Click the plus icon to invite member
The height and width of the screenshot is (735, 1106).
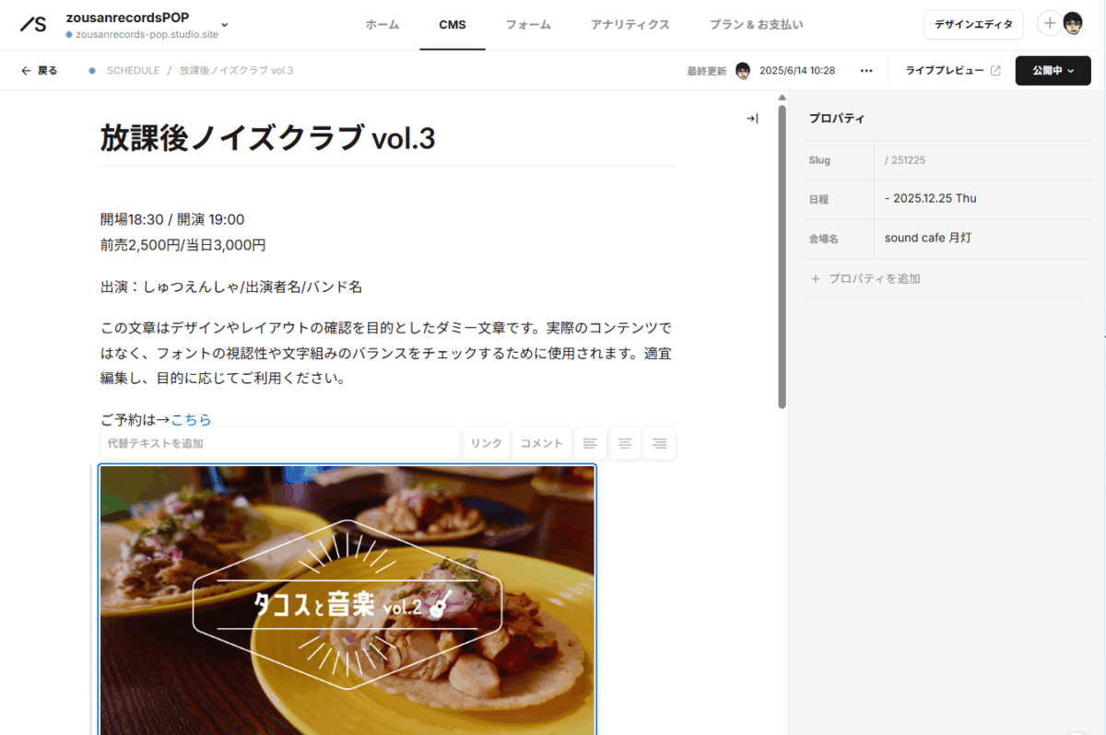[x=1050, y=24]
